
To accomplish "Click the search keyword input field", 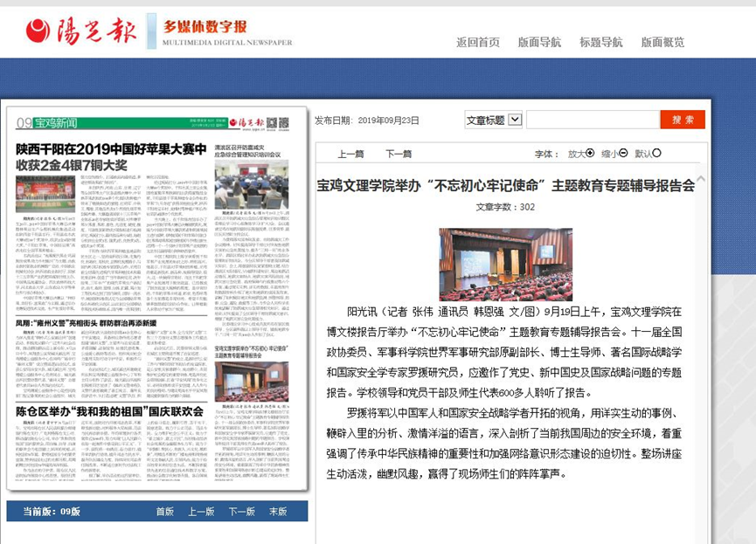I will click(591, 120).
